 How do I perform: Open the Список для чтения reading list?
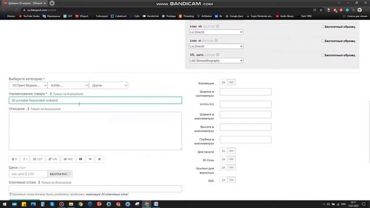pyautogui.click(x=355, y=16)
